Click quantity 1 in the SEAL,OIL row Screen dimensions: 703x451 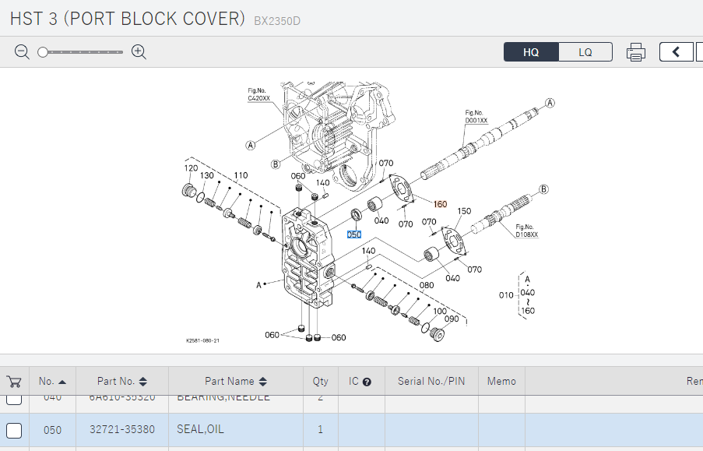(x=320, y=429)
